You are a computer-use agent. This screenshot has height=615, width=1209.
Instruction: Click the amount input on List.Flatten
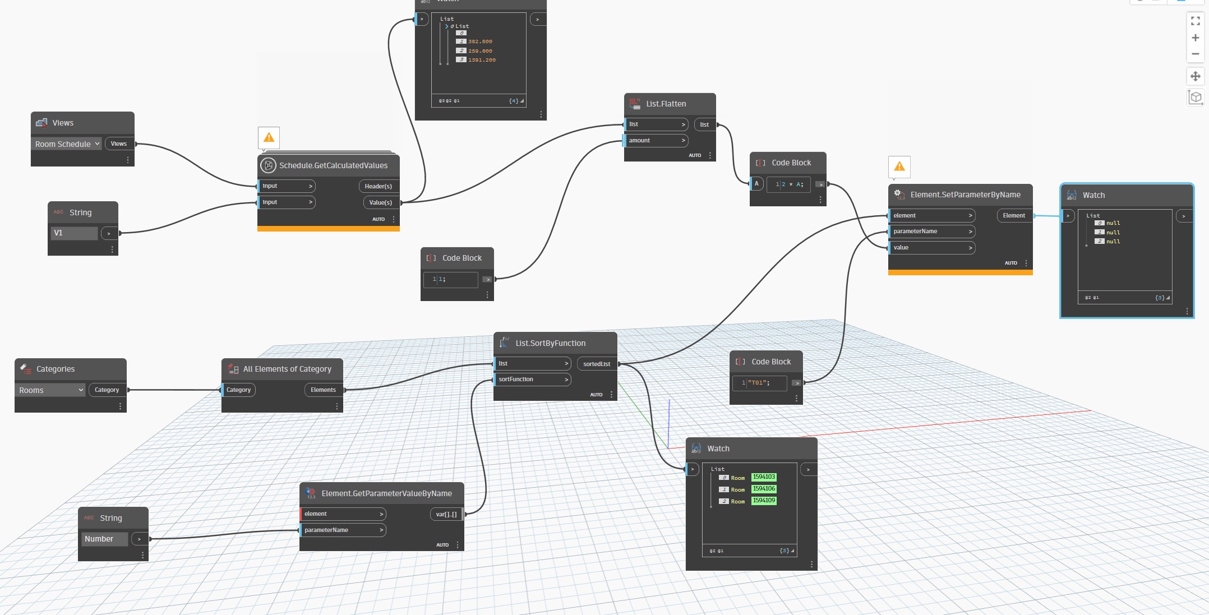[x=656, y=141]
